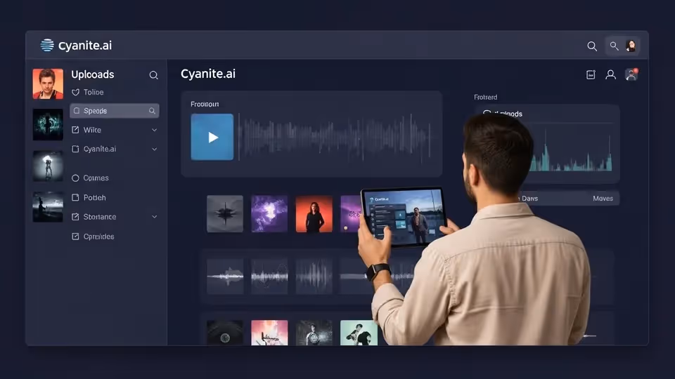675x379 pixels.
Task: Click the Cpreiides edit icon
Action: click(75, 237)
